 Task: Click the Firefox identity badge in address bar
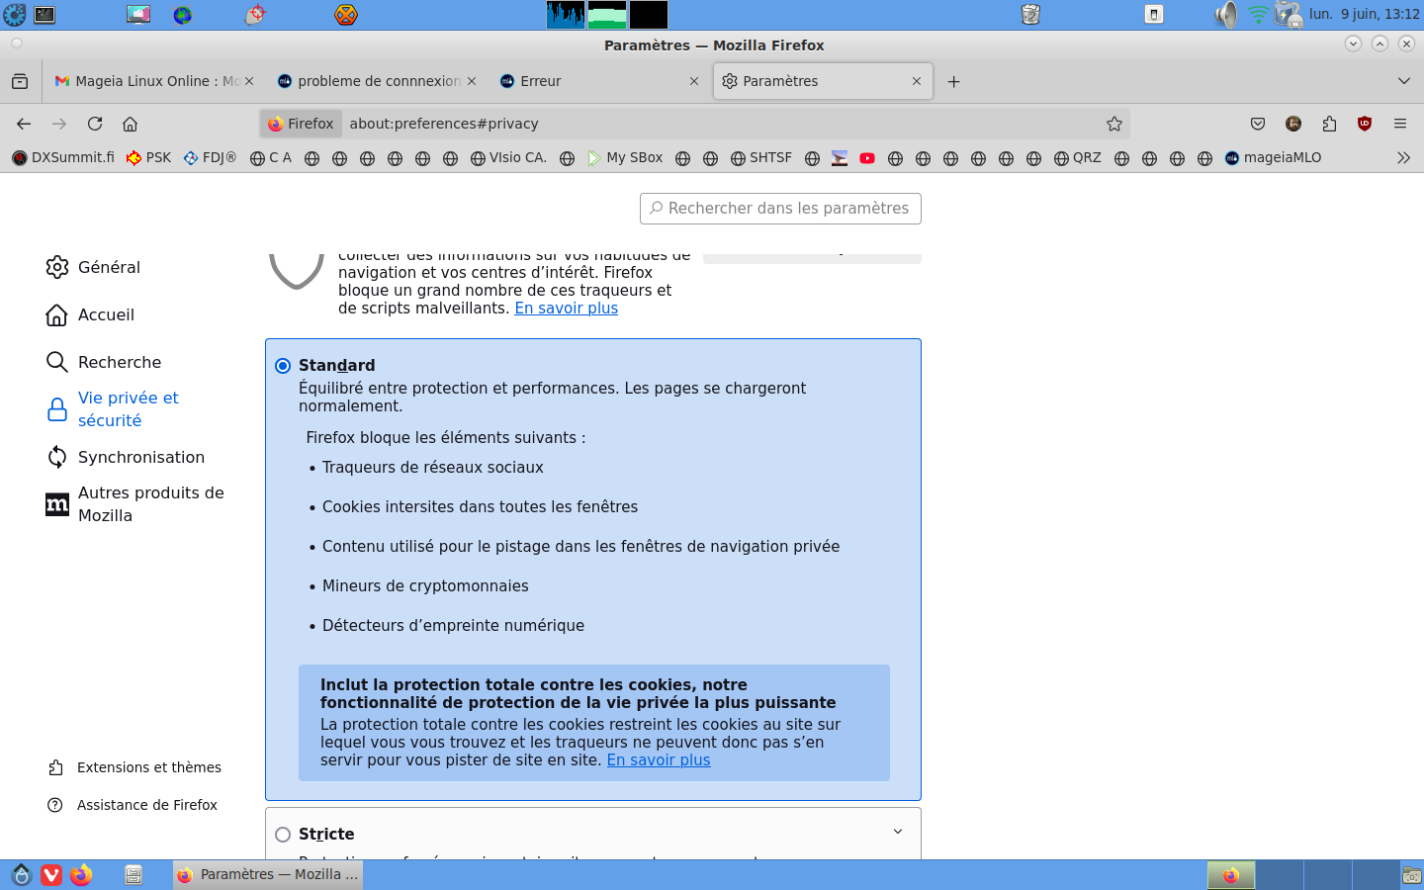301,124
